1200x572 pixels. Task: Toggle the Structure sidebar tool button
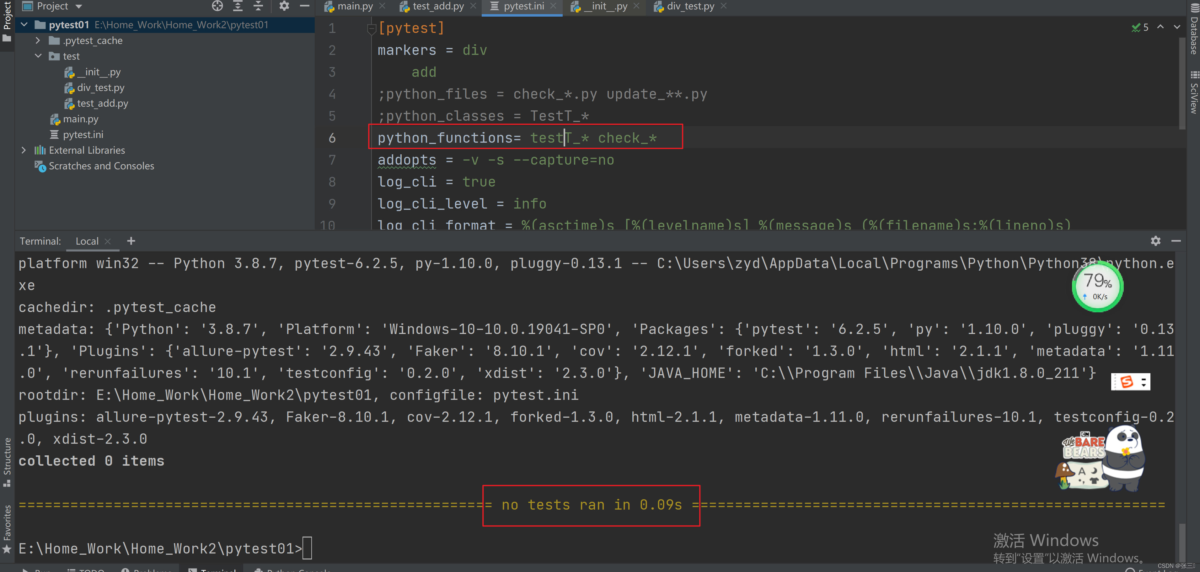coord(7,462)
